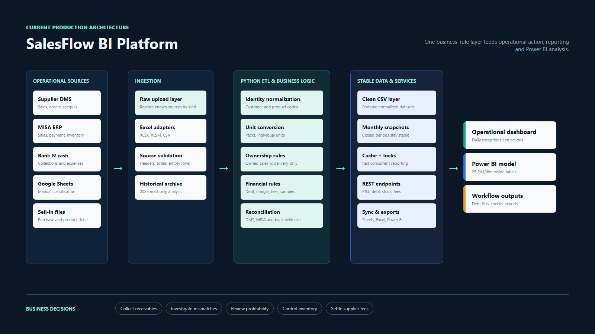The image size is (595, 334).
Task: Click the Settle supplier fees pill
Action: click(350, 308)
